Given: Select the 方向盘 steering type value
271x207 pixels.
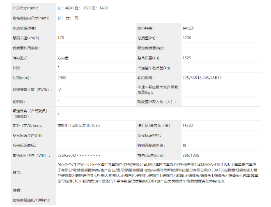Looking at the screenshot, I should (x=63, y=58).
